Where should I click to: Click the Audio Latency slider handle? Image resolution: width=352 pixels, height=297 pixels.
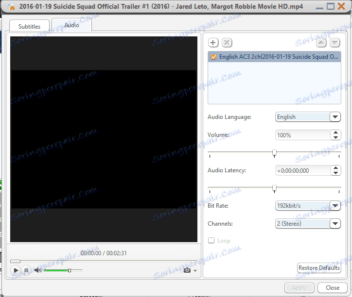point(274,188)
